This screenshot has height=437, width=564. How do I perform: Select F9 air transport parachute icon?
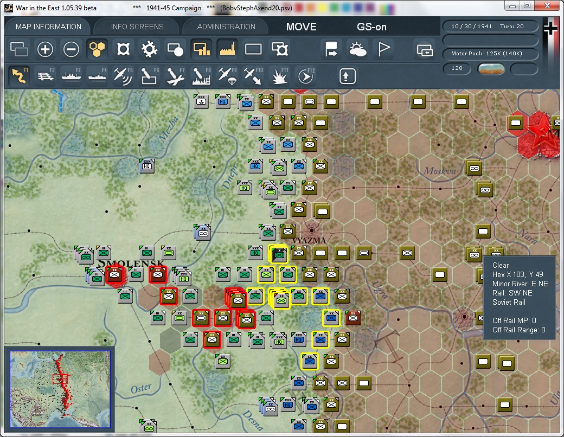(x=227, y=75)
